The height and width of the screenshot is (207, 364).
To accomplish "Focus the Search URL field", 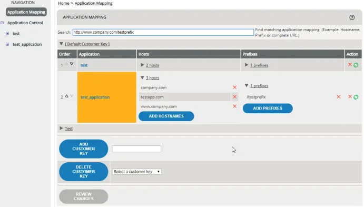I will (163, 32).
